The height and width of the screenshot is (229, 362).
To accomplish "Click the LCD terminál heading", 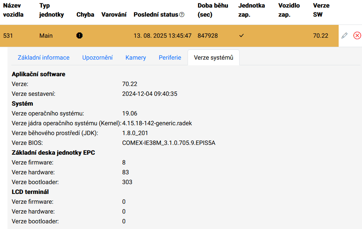I will pyautogui.click(x=30, y=192).
